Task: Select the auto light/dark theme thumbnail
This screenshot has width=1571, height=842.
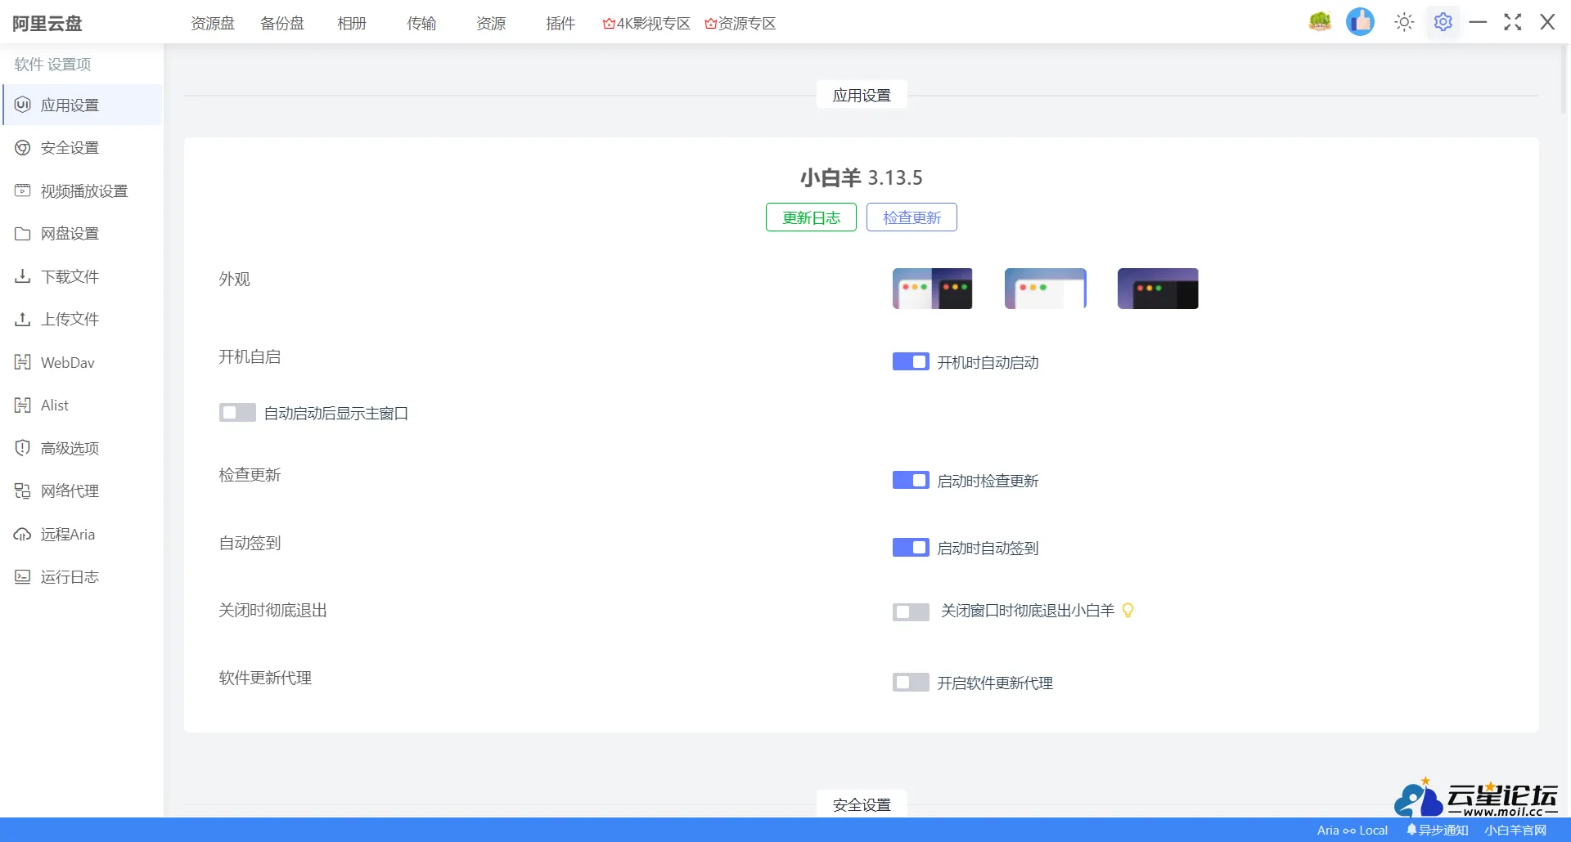Action: (x=932, y=289)
